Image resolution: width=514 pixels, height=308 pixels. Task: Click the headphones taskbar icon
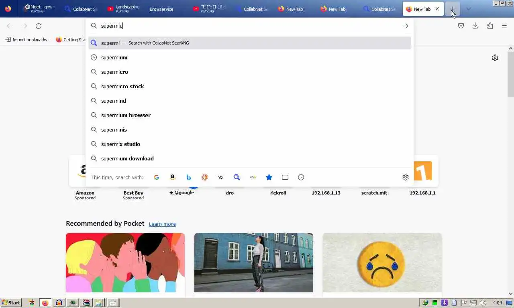tap(59, 303)
